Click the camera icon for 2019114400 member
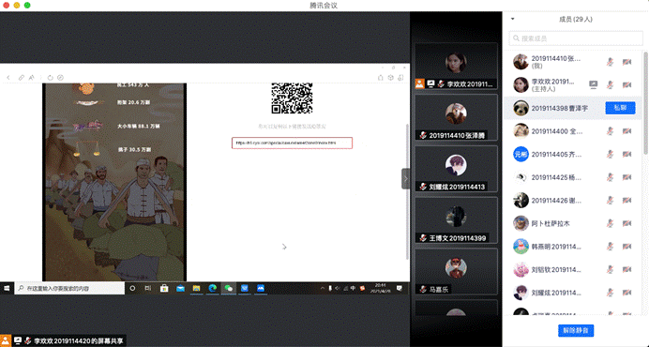 tap(627, 131)
